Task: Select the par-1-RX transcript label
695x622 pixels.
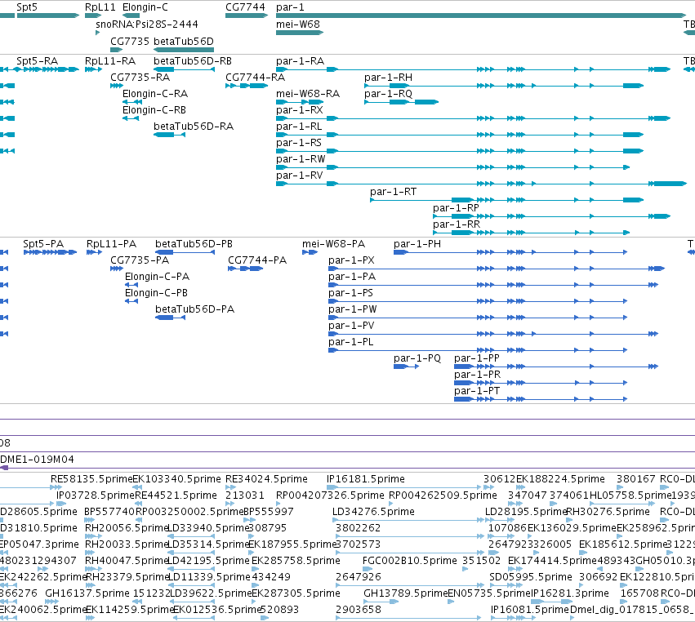Action: (299, 110)
